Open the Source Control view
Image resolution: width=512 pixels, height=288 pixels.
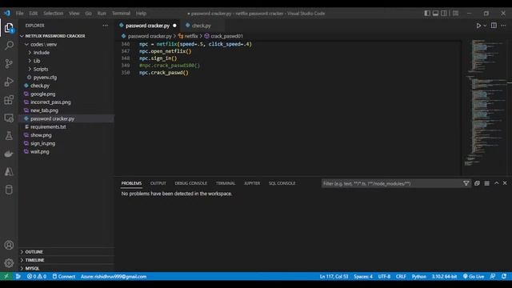[9, 63]
